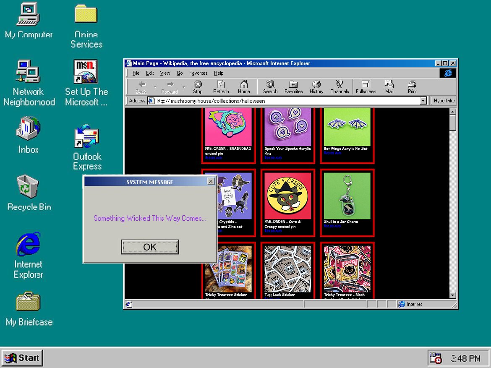Viewport: 491px width, 368px height.
Task: Click the Back arrow in browser toolbar
Action: pyautogui.click(x=141, y=87)
